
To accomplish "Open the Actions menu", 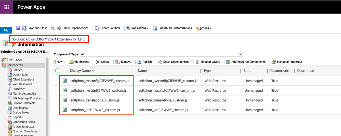I will [x=203, y=28].
